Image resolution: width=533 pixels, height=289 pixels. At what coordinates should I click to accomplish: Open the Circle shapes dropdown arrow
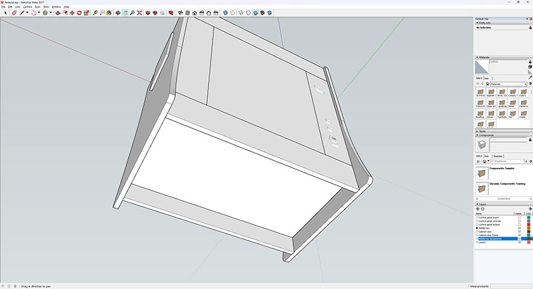pyautogui.click(x=51, y=13)
